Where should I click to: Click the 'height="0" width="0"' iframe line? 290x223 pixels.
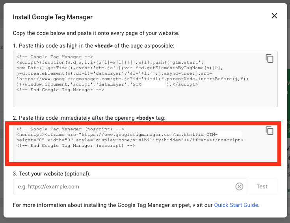130,140
